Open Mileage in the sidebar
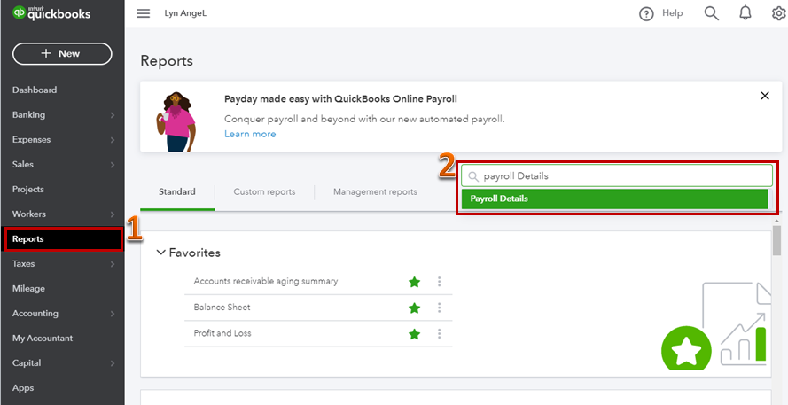 tap(28, 288)
